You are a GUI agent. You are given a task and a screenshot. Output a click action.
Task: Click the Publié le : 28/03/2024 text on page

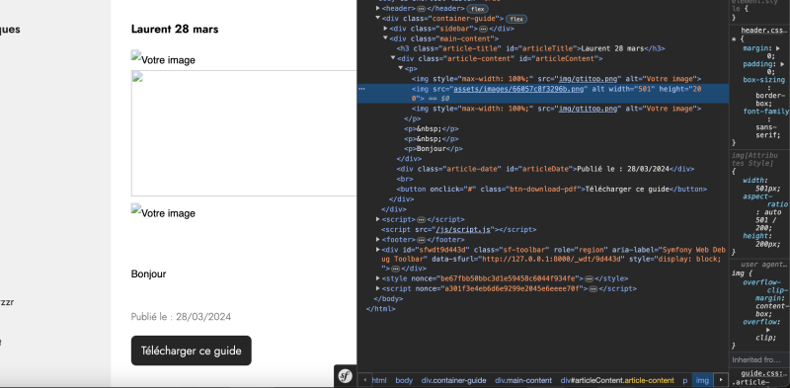point(182,317)
